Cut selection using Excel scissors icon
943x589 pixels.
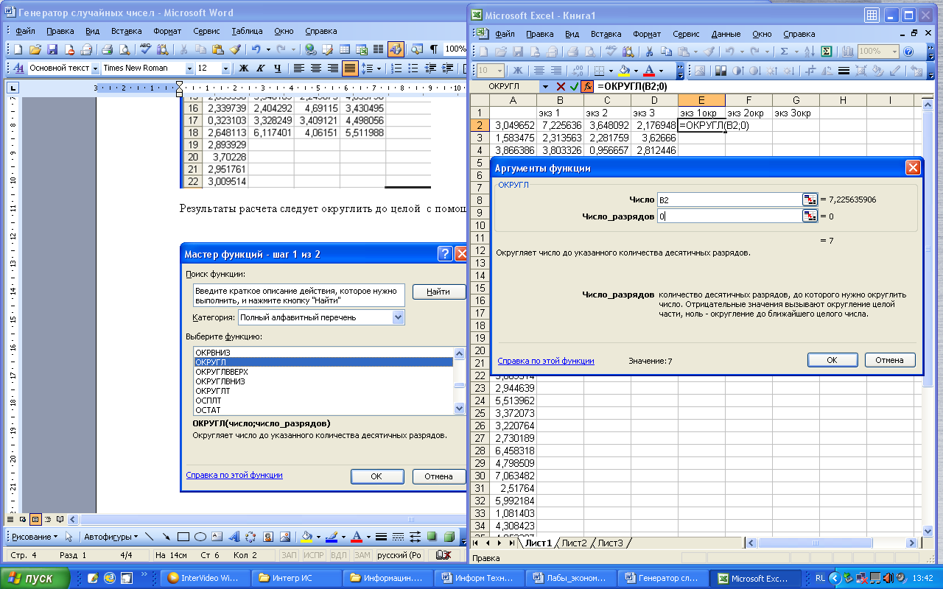(x=650, y=52)
